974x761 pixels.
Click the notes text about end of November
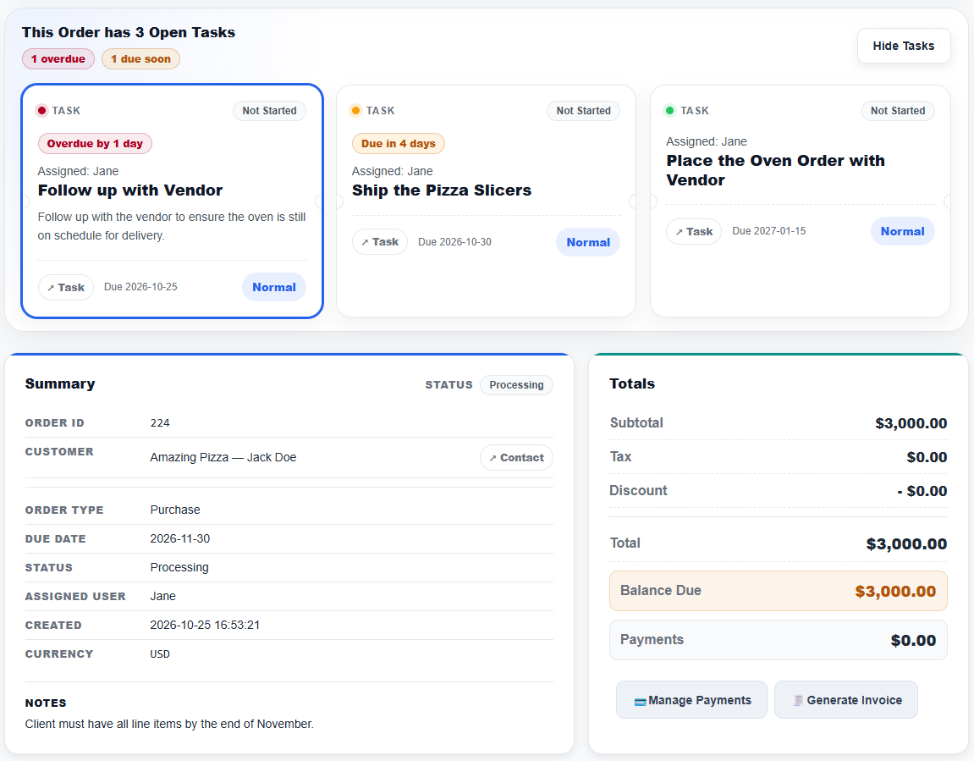point(169,724)
